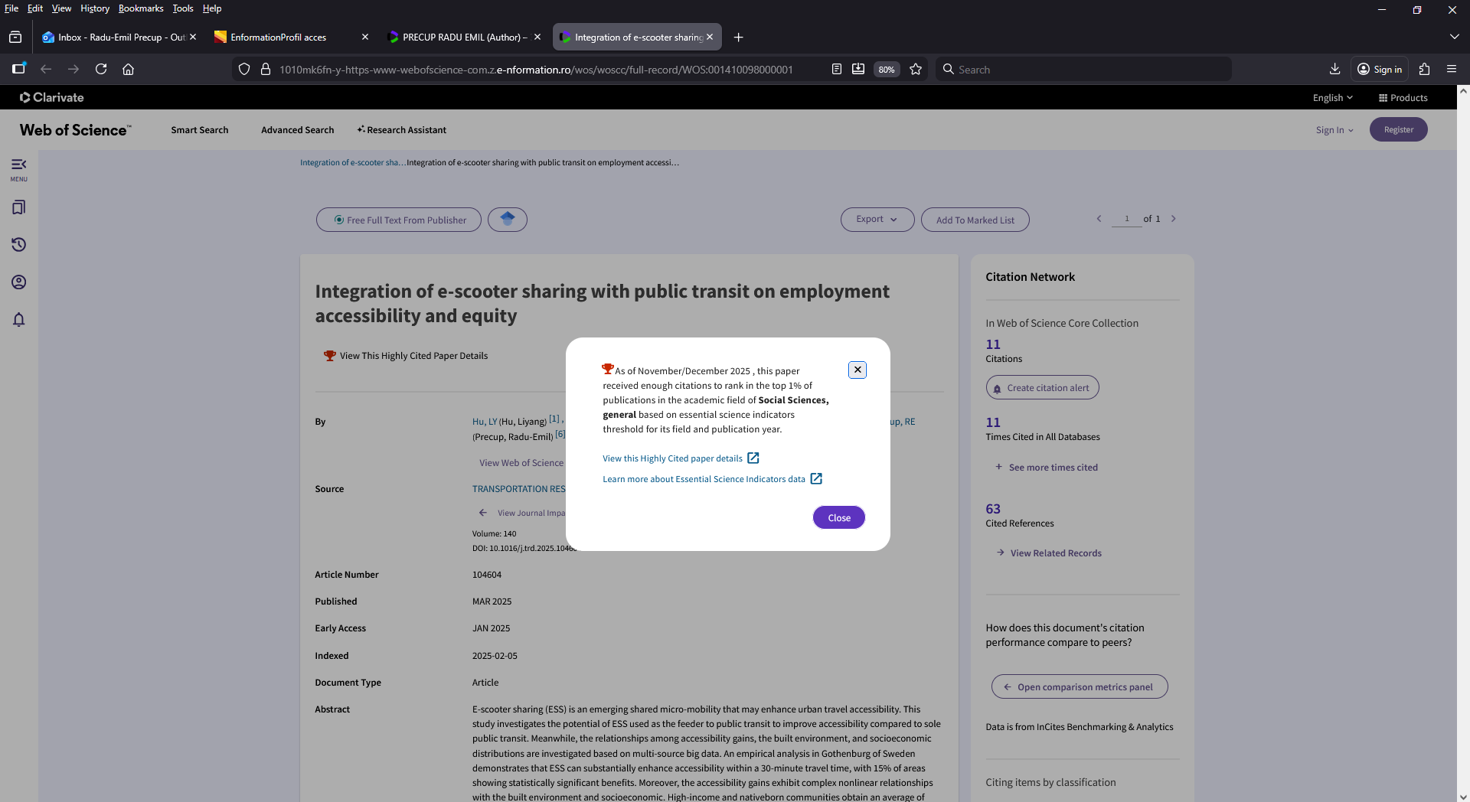
Task: Open the profile icon in sidebar
Action: click(x=18, y=282)
